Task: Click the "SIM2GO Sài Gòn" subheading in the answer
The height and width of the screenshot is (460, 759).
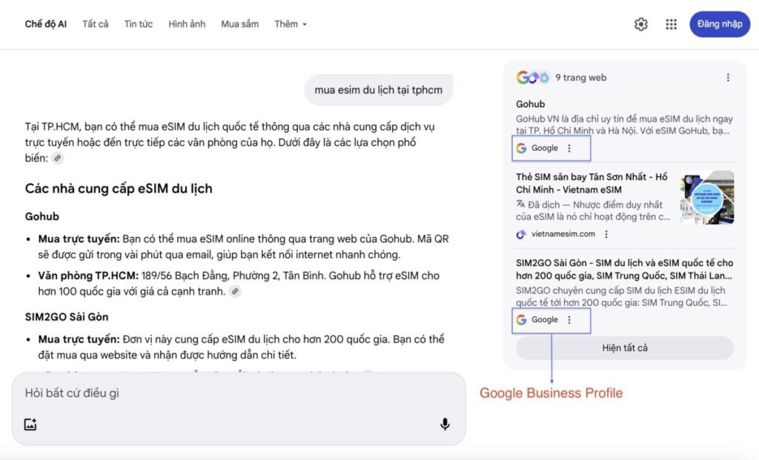Action: (67, 317)
